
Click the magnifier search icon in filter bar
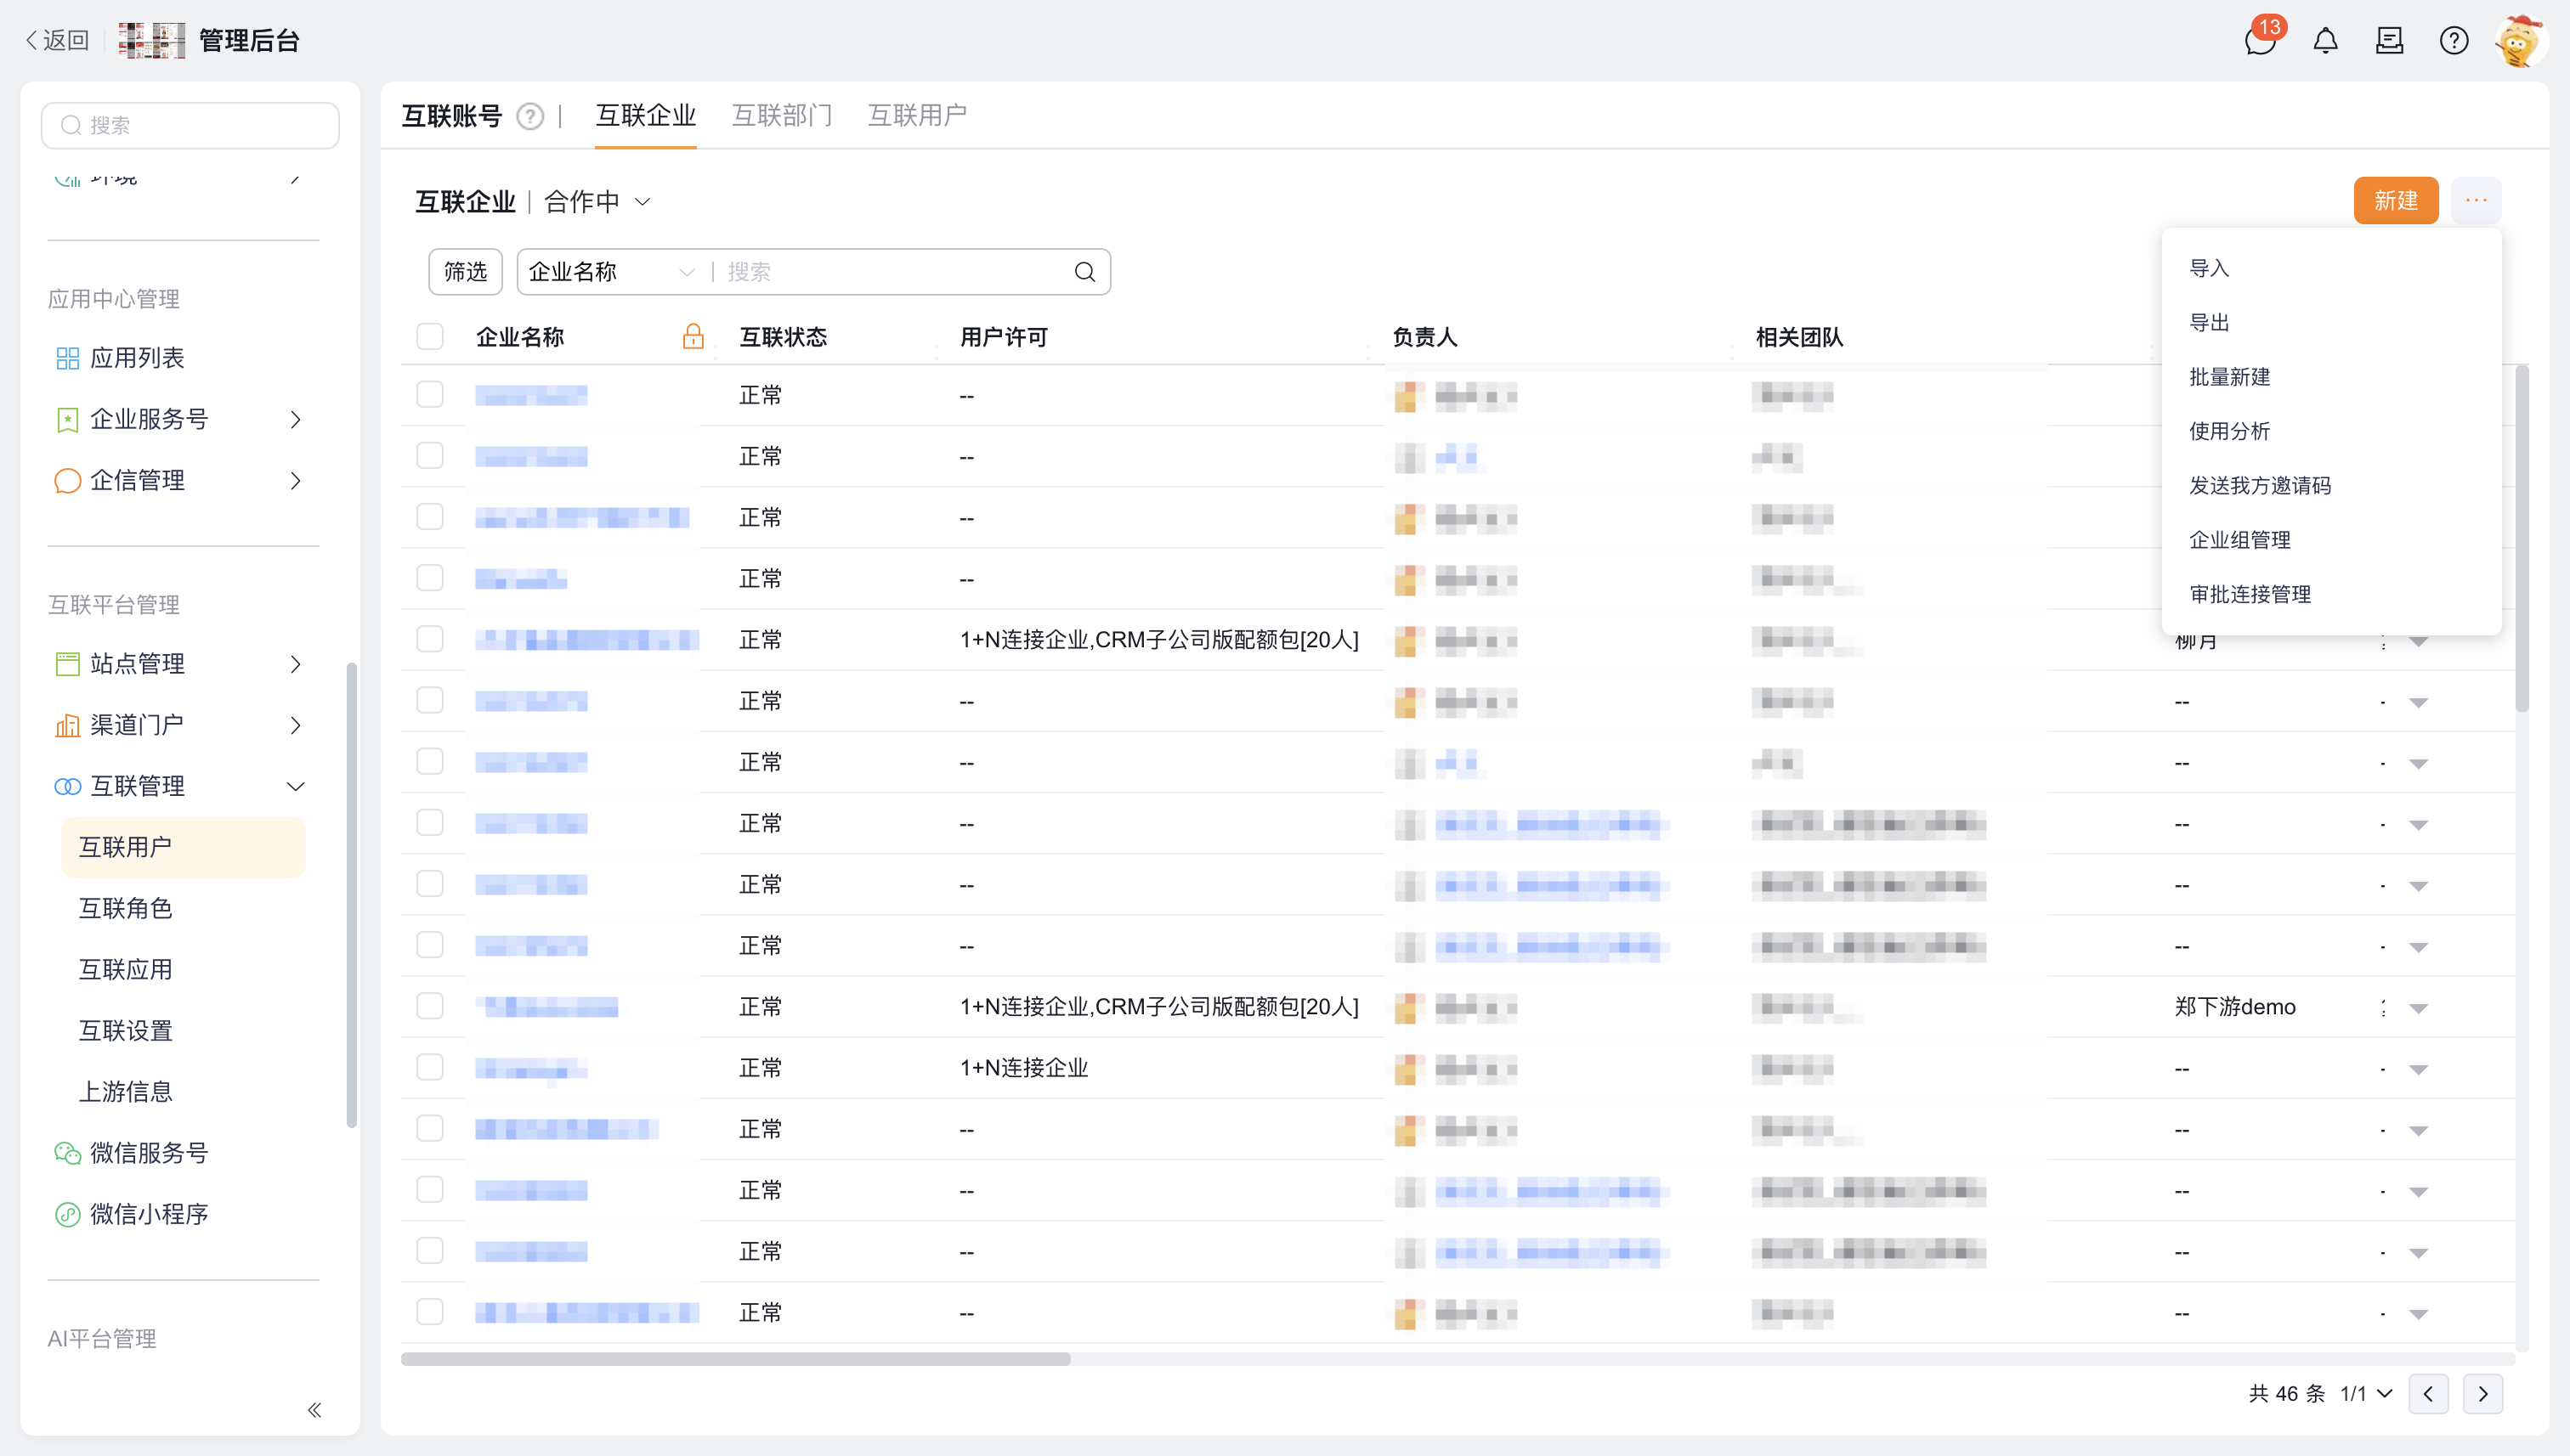click(1084, 272)
